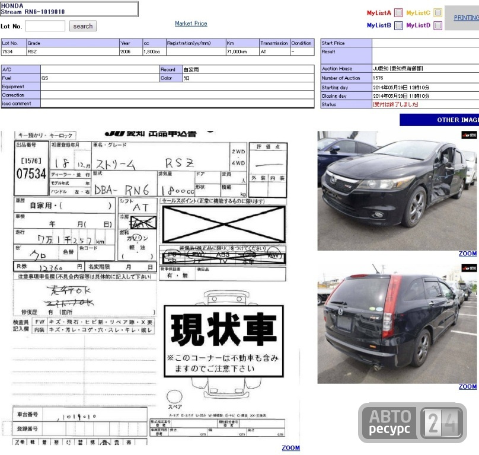479x455 pixels.
Task: Tick the MyListB checkbox
Action: point(398,25)
